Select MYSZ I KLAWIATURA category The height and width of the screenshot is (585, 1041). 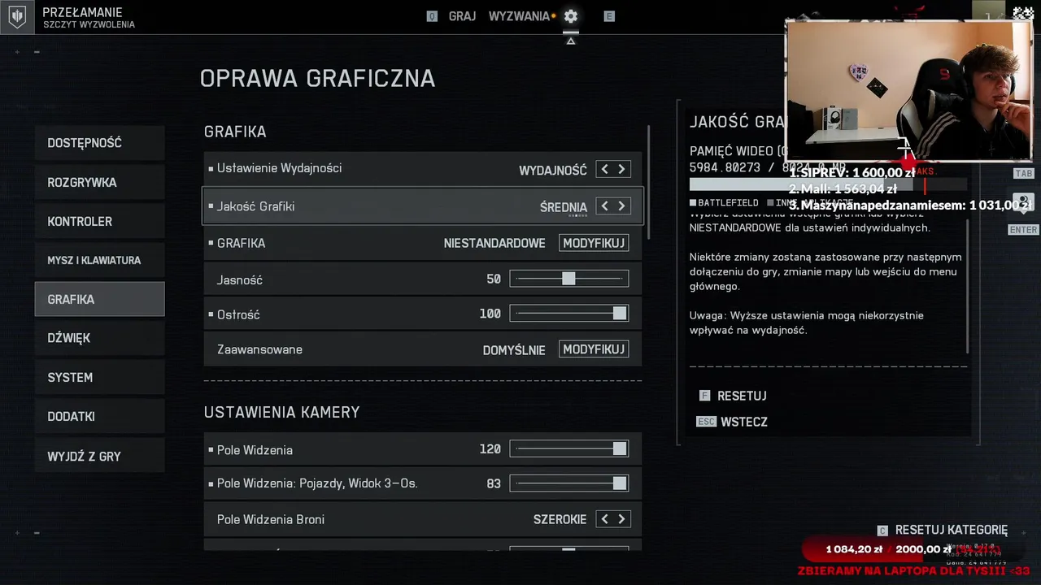[x=99, y=260]
